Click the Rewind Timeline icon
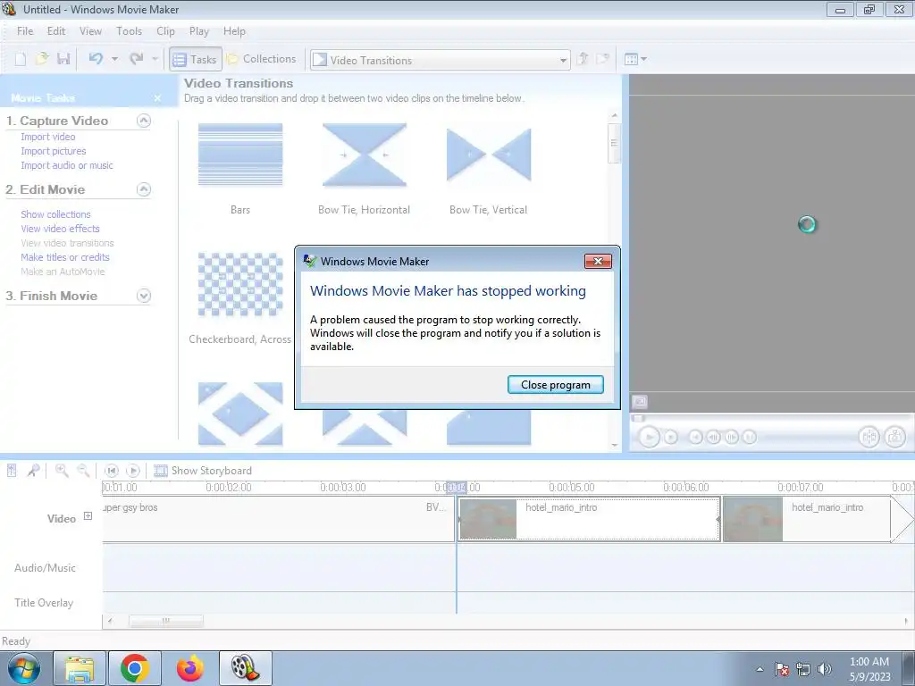This screenshot has width=915, height=686. (112, 470)
